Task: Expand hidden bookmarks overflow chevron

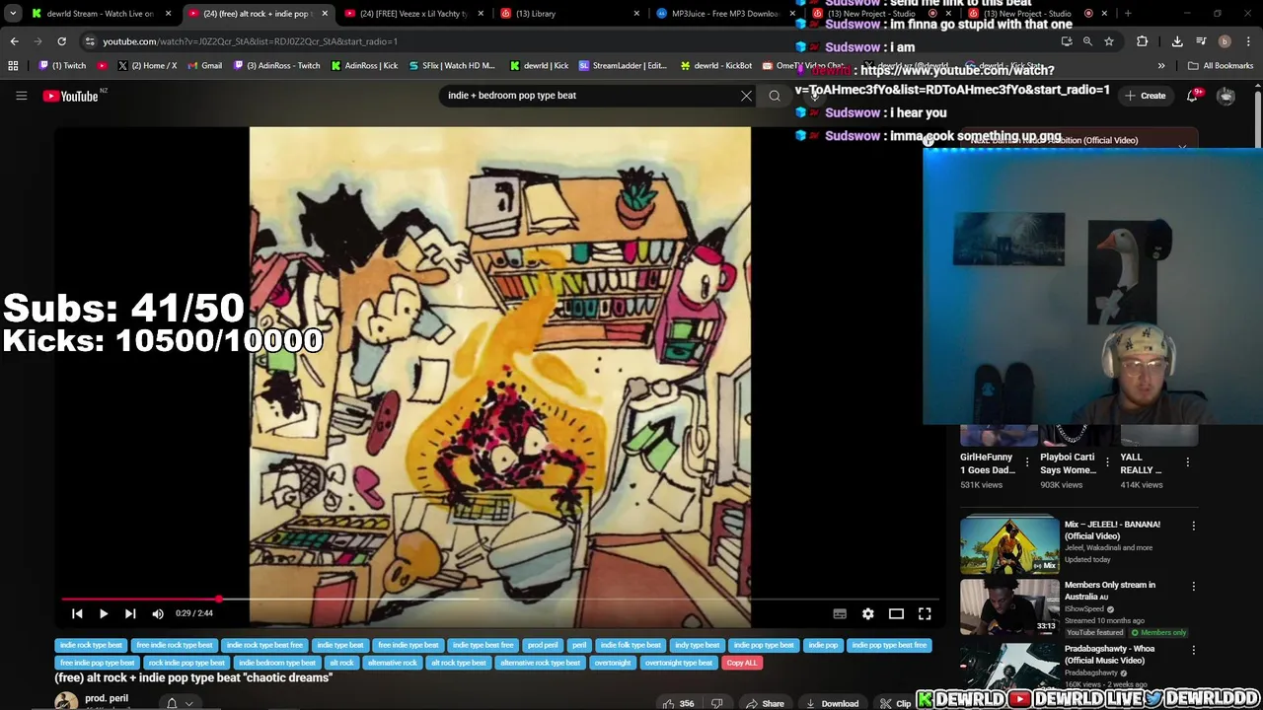Action: [1161, 66]
